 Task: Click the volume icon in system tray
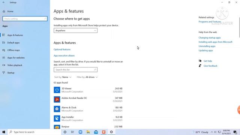[x=215, y=132]
